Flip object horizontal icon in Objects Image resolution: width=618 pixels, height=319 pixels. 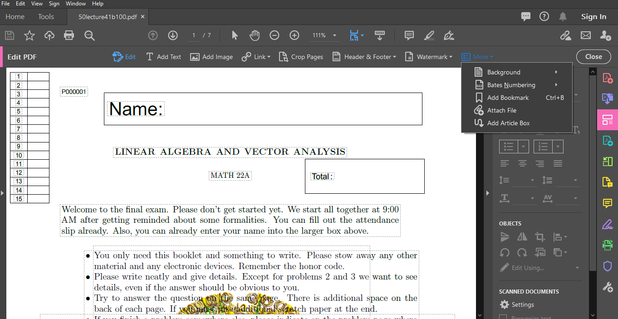pyautogui.click(x=522, y=237)
